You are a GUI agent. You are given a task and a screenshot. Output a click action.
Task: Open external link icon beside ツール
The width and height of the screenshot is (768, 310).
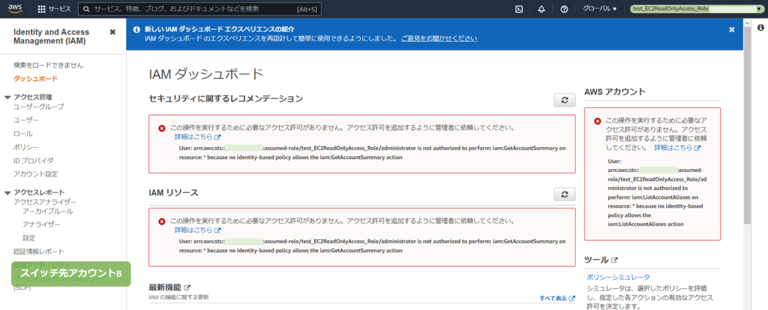click(614, 260)
